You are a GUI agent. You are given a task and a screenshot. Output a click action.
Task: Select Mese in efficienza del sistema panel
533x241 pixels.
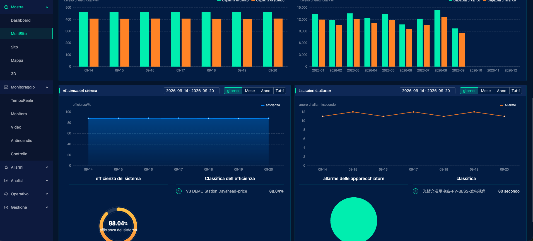(250, 91)
